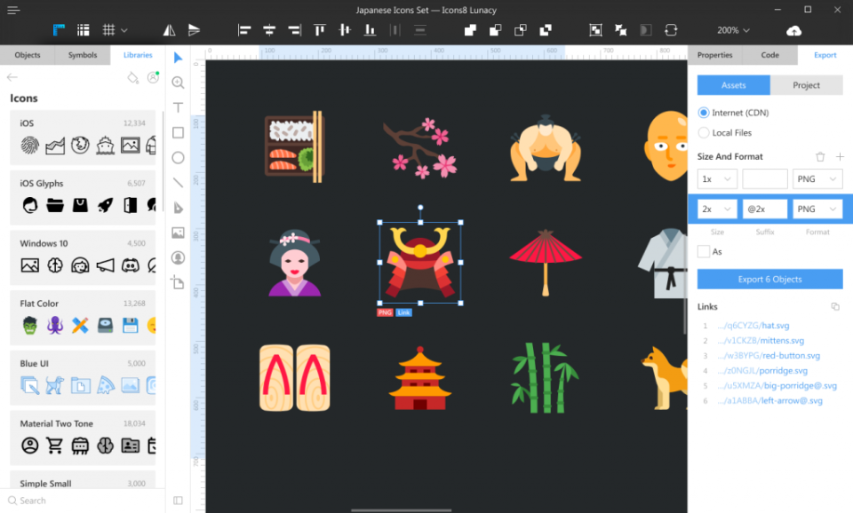Select the Internet (CDN) radio button
This screenshot has width=853, height=513.
pyautogui.click(x=705, y=112)
